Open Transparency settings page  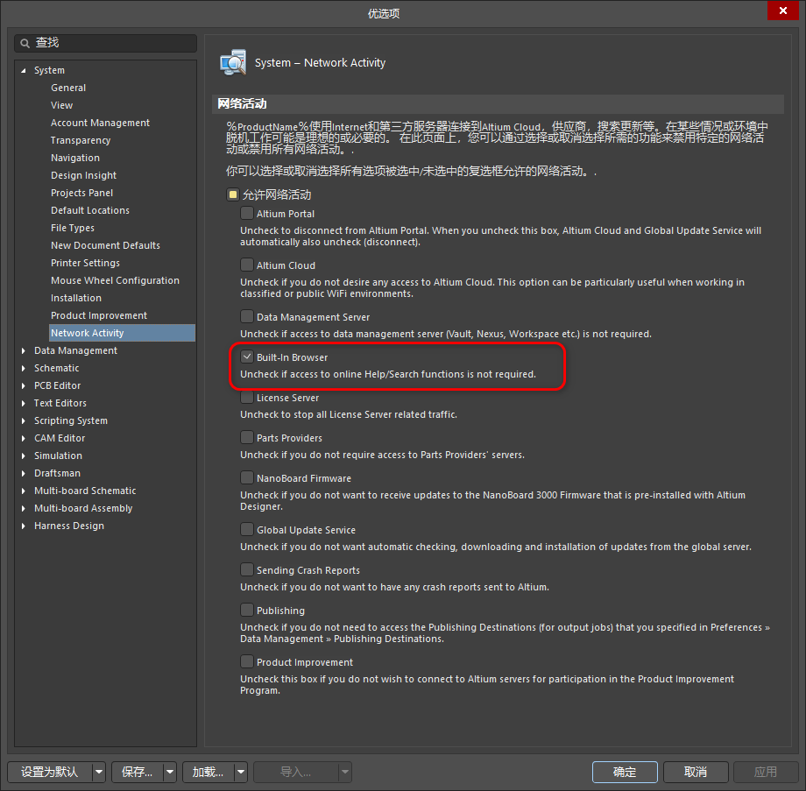pyautogui.click(x=81, y=140)
